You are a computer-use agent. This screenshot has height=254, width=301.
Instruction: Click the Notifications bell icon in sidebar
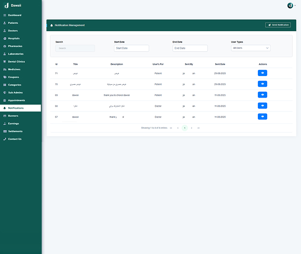point(5,108)
